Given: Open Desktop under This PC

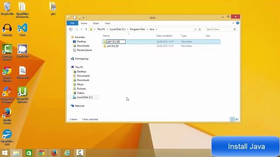Looking at the screenshot, I should pyautogui.click(x=81, y=72).
